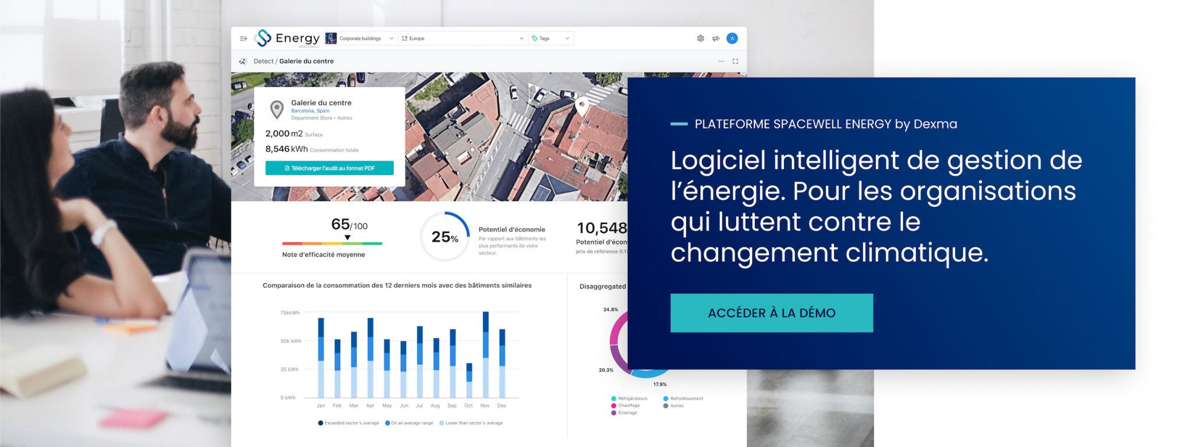Select the October bar in the consumption chart

click(x=469, y=381)
